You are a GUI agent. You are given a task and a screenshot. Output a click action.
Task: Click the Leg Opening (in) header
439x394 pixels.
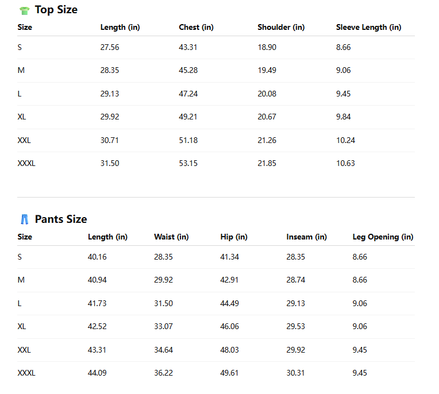(383, 237)
